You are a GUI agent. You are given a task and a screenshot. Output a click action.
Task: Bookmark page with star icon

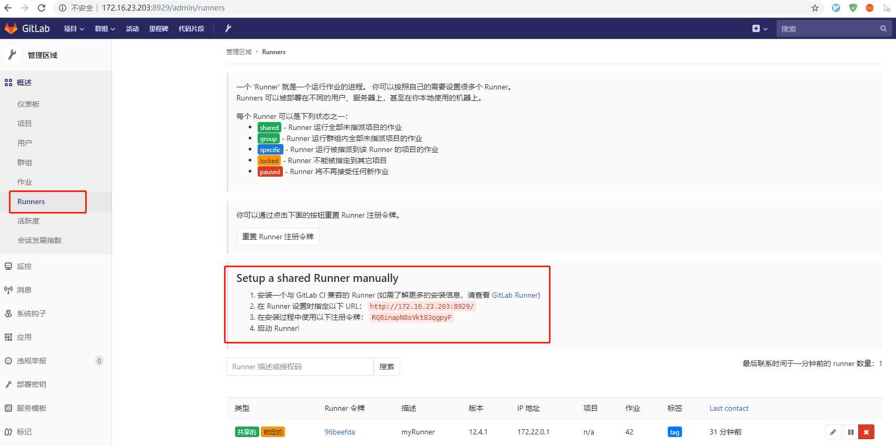815,8
